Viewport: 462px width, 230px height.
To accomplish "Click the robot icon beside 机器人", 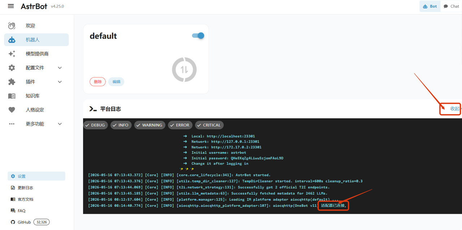I will coord(12,40).
